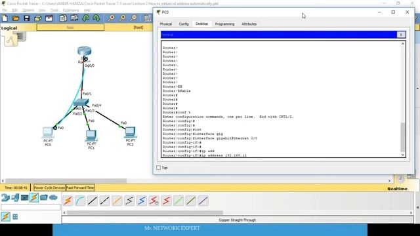Open the Activity Wizard toolbar icon
This screenshot has width=420, height=236.
coord(49,18)
